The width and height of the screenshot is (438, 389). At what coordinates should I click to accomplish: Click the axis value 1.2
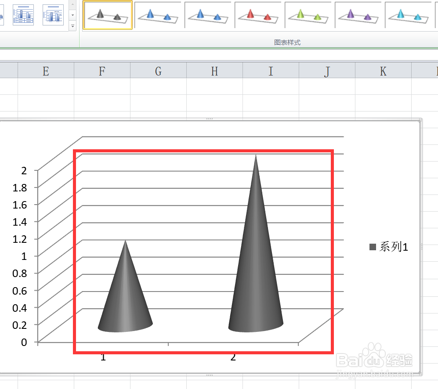(x=20, y=239)
